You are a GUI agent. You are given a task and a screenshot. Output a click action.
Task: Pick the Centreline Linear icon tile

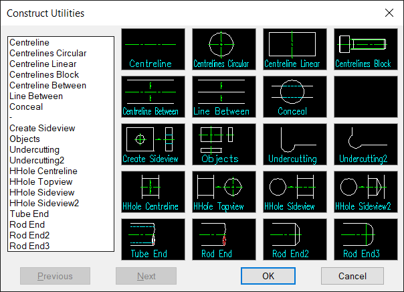[x=295, y=50]
